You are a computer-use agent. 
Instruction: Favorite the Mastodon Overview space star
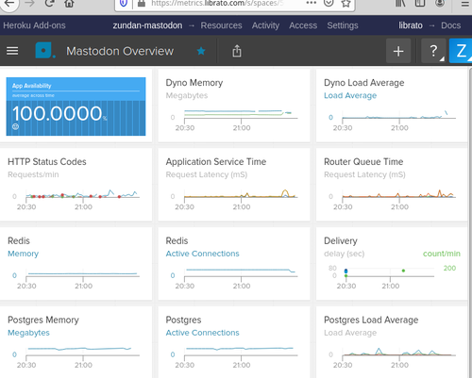(201, 51)
